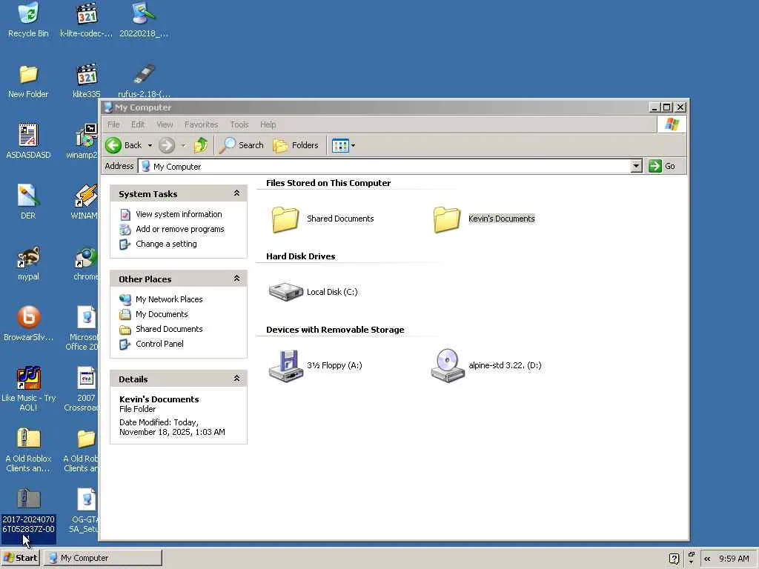Open My Documents from Other Places
Screen dimensions: 759x569
coord(162,314)
